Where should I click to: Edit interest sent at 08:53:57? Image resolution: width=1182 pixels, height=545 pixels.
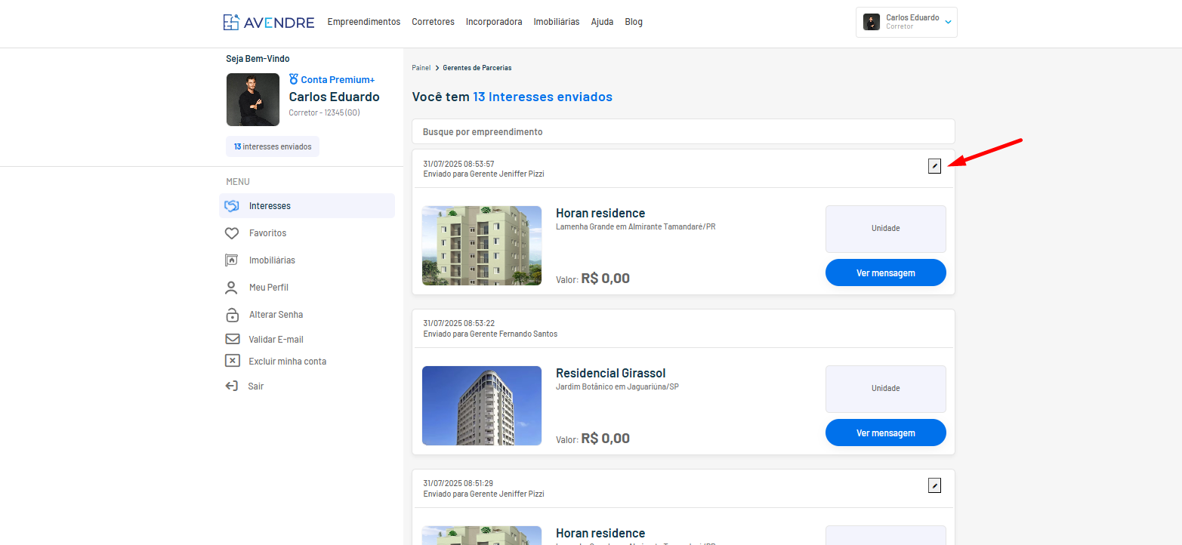934,166
